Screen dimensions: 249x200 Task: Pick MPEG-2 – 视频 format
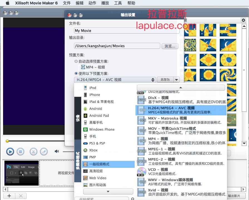(181, 161)
